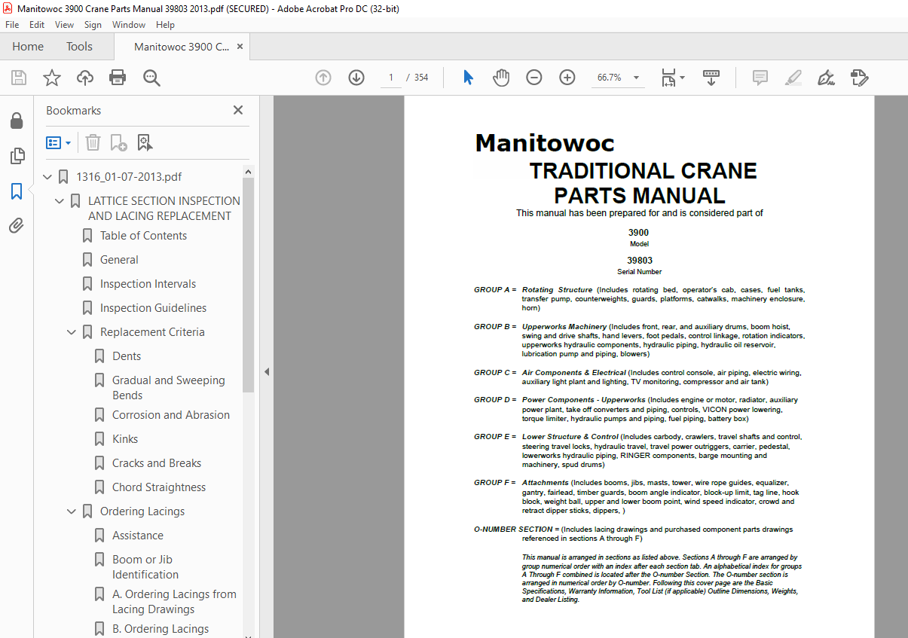Collapse LATTICE SECTION INSPECTION bookmark

coord(60,201)
